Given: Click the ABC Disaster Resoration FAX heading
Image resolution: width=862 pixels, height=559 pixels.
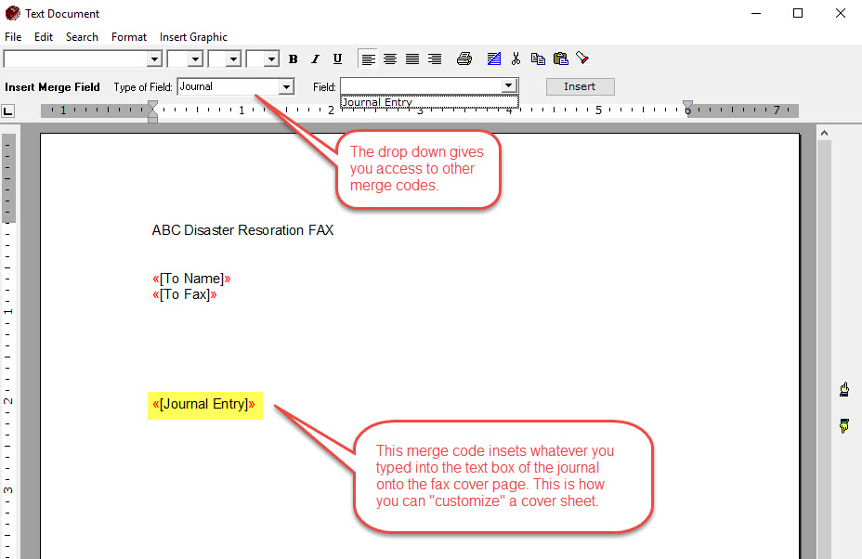Looking at the screenshot, I should [x=242, y=229].
